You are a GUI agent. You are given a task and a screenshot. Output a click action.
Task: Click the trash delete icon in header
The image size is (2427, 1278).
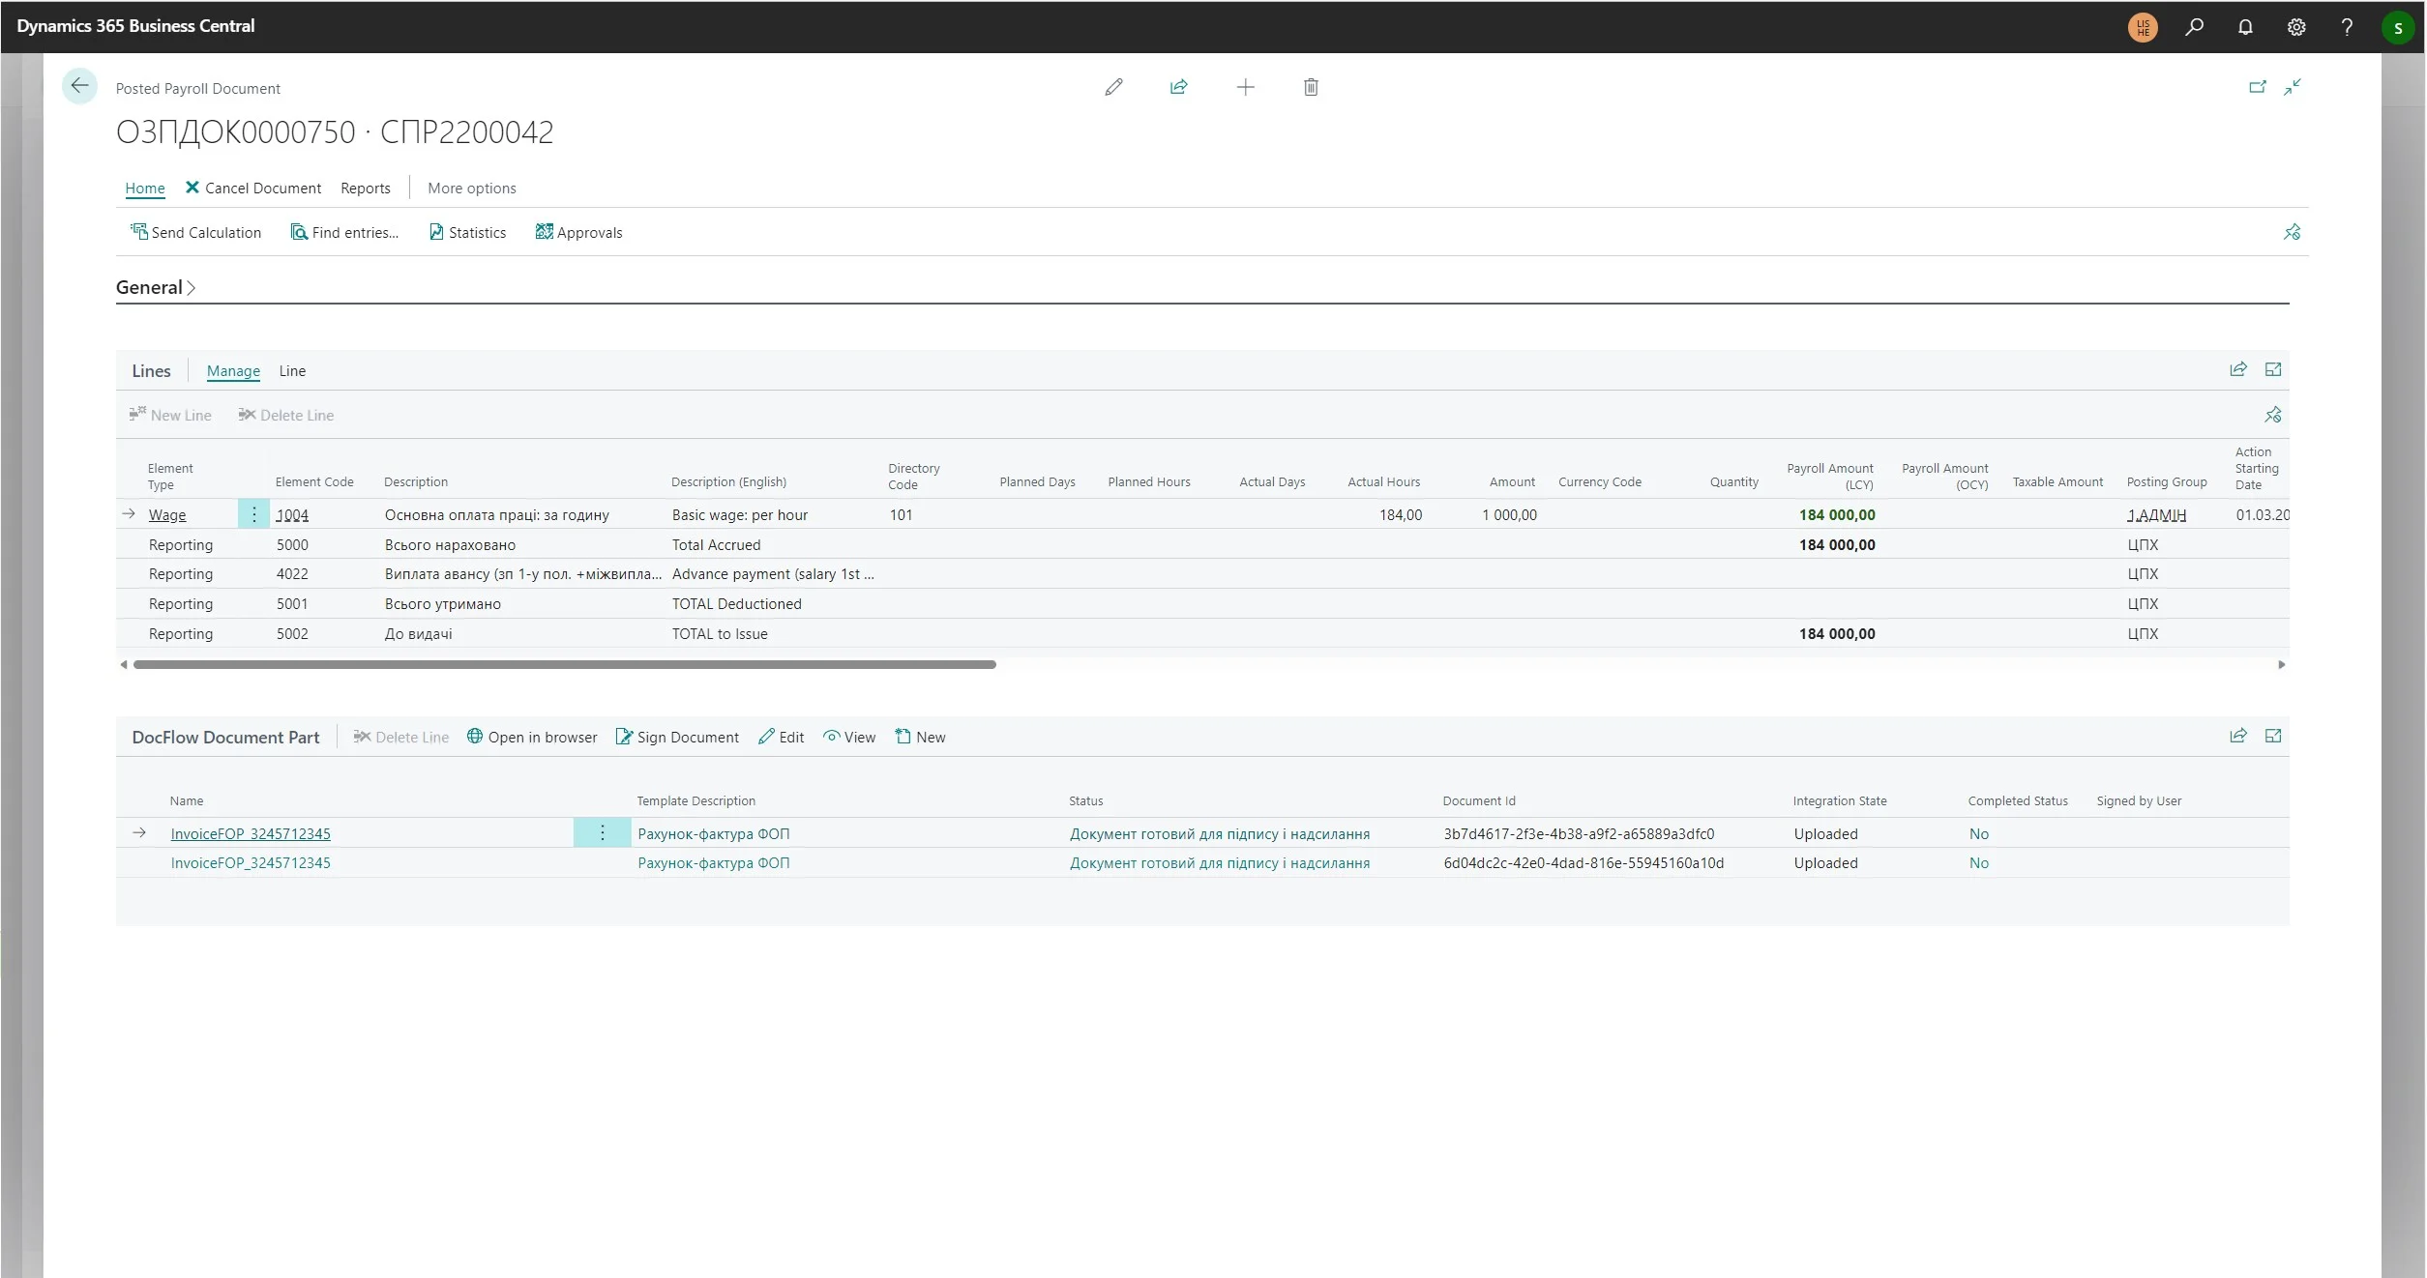[x=1311, y=87]
